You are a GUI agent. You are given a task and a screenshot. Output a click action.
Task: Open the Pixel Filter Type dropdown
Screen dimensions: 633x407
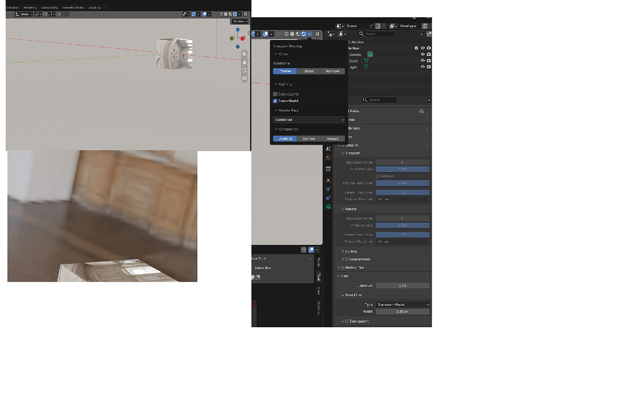(402, 304)
